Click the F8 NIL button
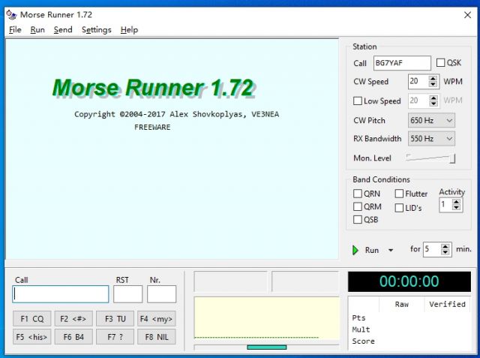 click(x=157, y=337)
